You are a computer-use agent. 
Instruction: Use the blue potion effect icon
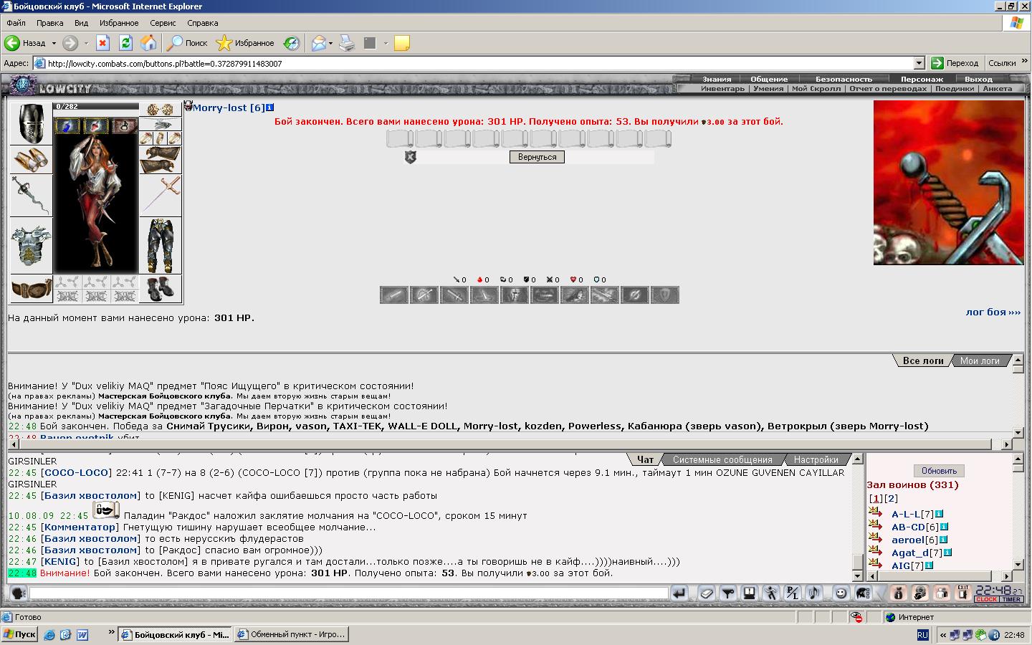click(x=68, y=126)
